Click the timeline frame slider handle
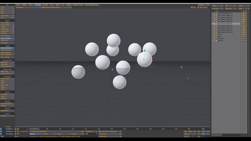 click(35, 129)
